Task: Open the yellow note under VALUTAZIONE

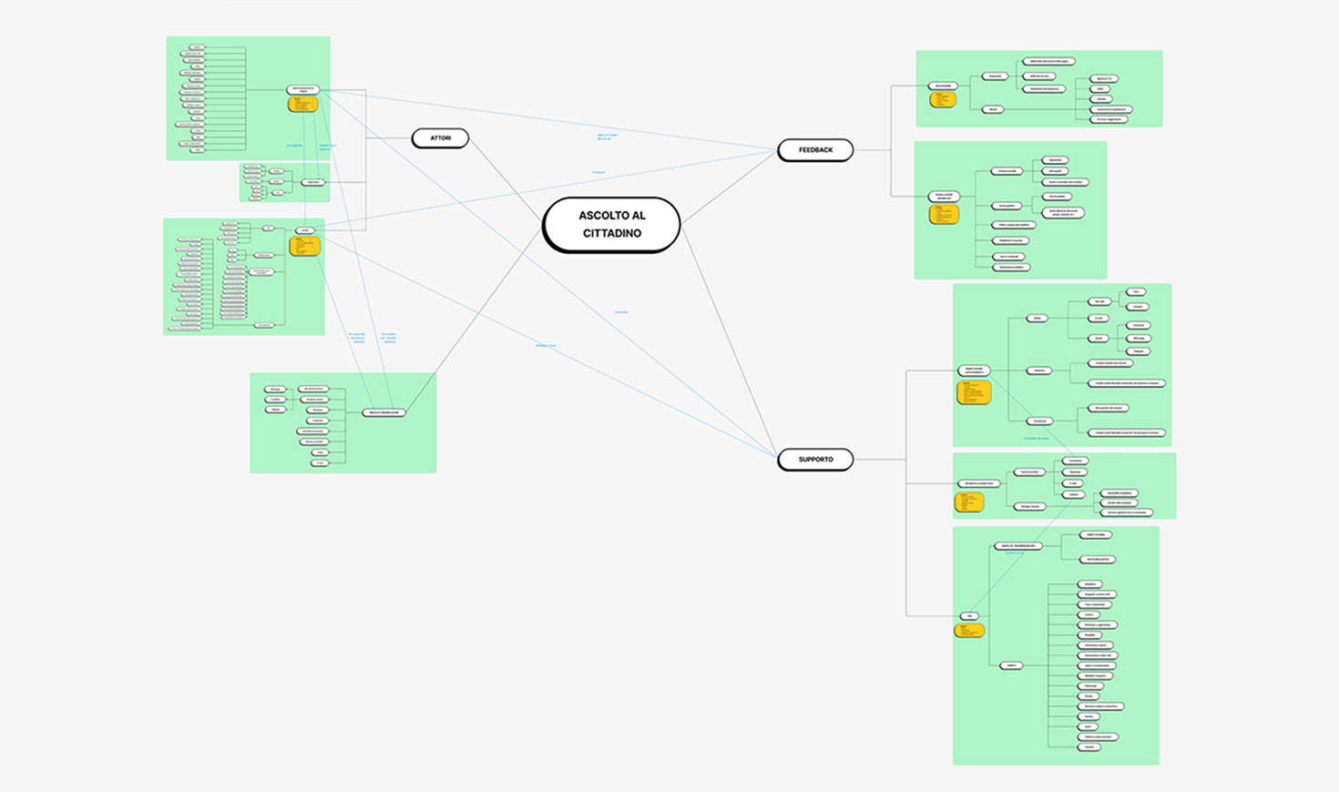Action: [x=943, y=100]
